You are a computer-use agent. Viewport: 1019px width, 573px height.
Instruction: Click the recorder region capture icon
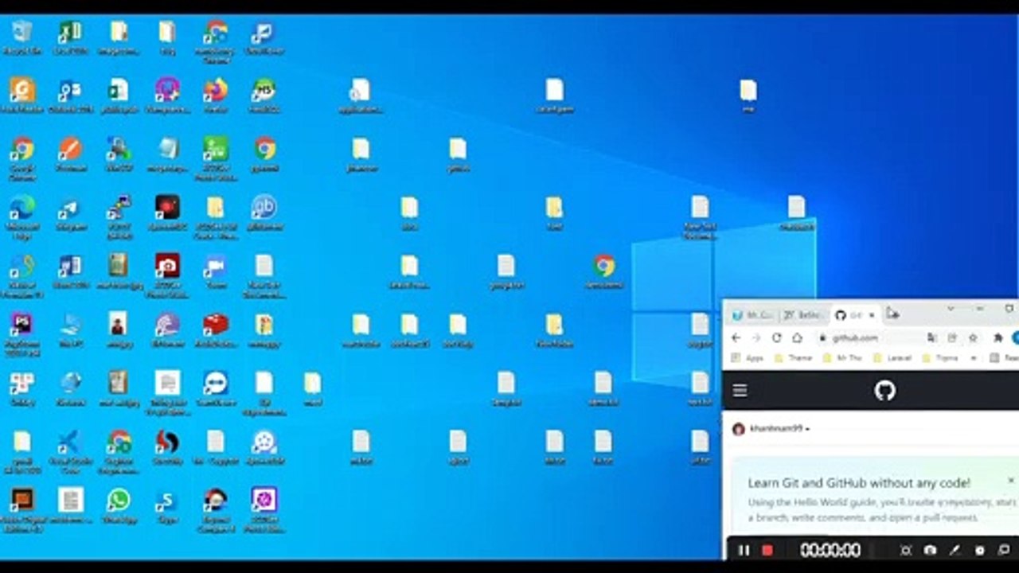[905, 550]
